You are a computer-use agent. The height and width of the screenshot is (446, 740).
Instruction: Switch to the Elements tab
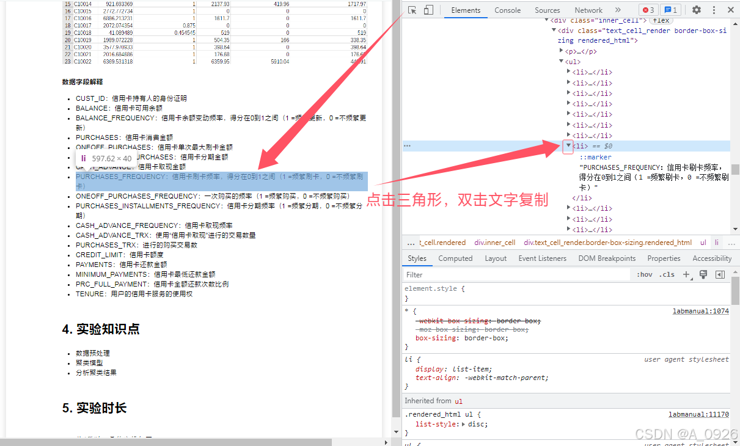point(466,10)
